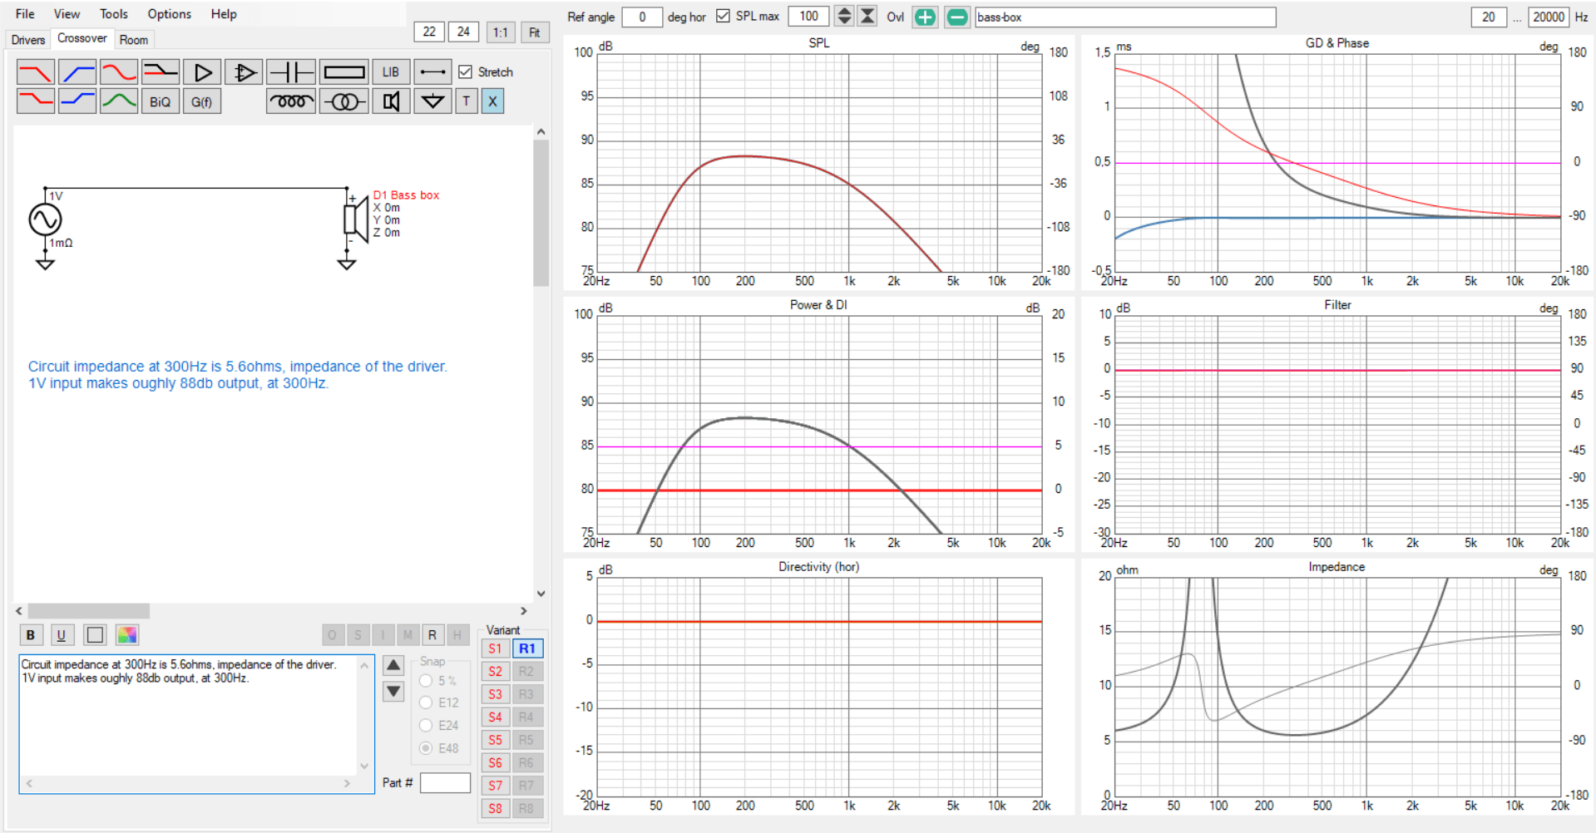The width and height of the screenshot is (1596, 833).
Task: Open the View menu
Action: [67, 14]
